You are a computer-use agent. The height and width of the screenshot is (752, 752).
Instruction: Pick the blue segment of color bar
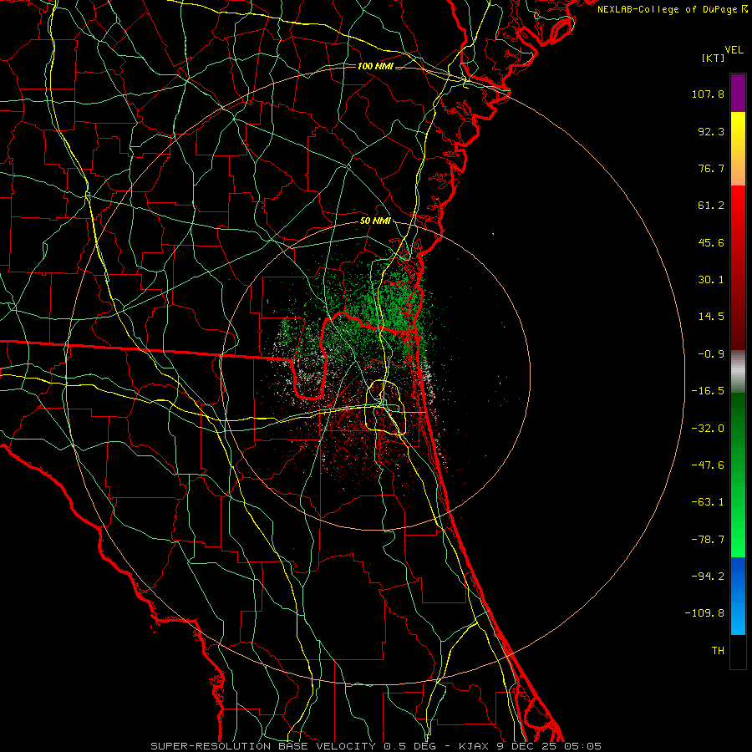[738, 596]
